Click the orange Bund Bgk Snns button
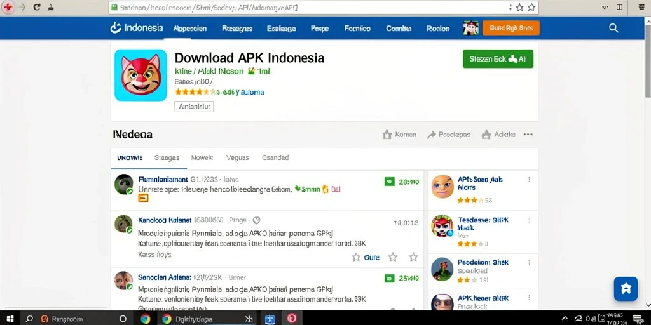The height and width of the screenshot is (325, 651). [511, 28]
